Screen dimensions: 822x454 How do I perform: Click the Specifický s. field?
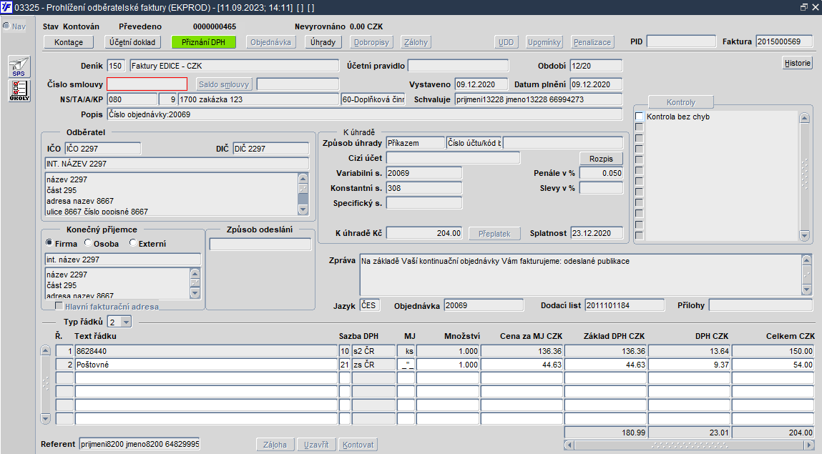[424, 202]
